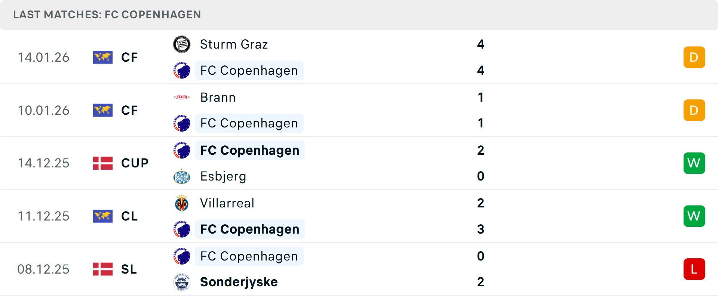Click the world flag beside CL
Image resolution: width=718 pixels, height=296 pixels.
[103, 216]
